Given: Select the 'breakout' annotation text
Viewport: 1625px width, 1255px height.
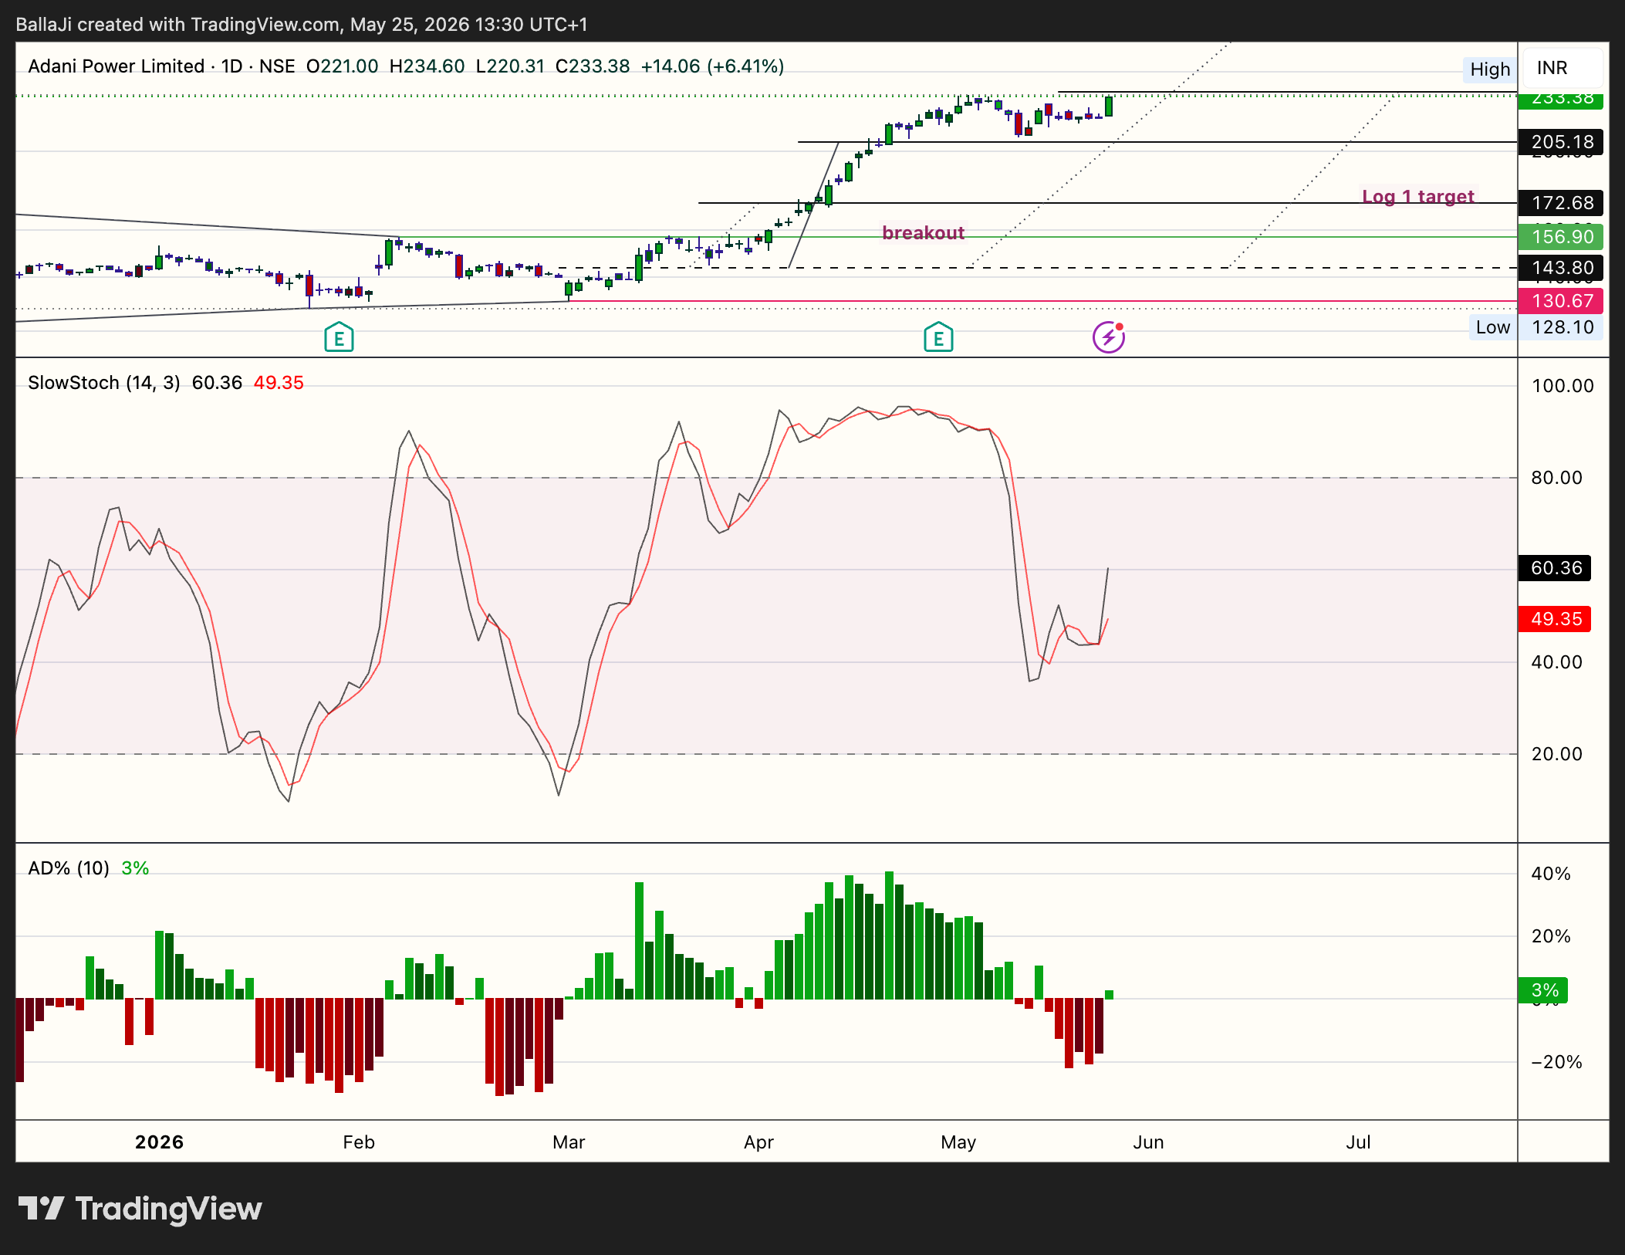Looking at the screenshot, I should (x=923, y=233).
